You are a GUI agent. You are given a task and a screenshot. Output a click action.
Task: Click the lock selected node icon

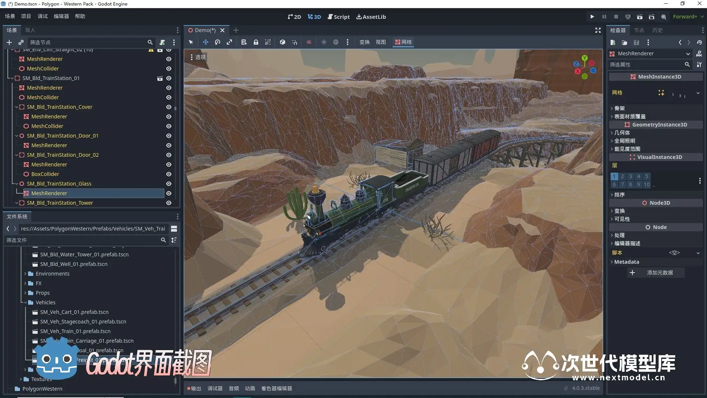(x=256, y=42)
